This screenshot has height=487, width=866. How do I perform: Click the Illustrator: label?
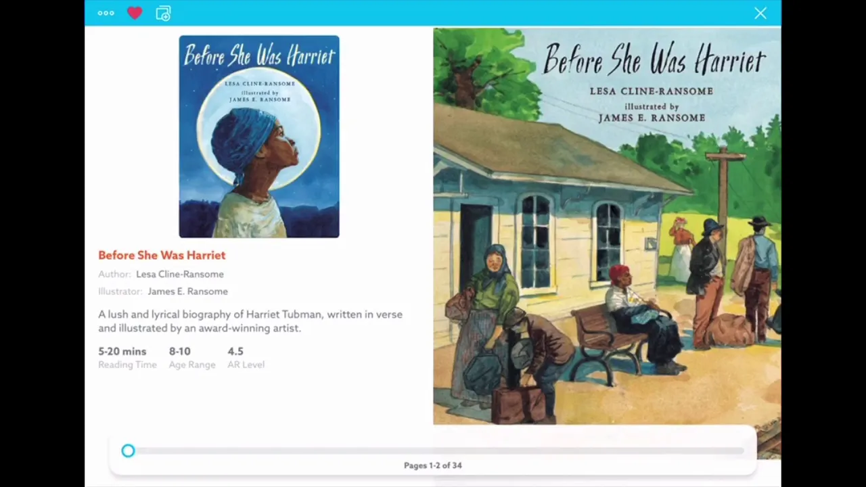pos(120,292)
